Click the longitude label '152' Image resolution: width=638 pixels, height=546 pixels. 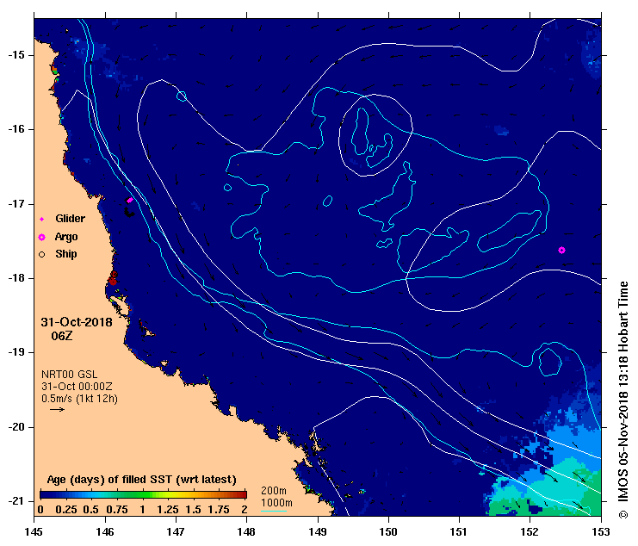click(530, 531)
